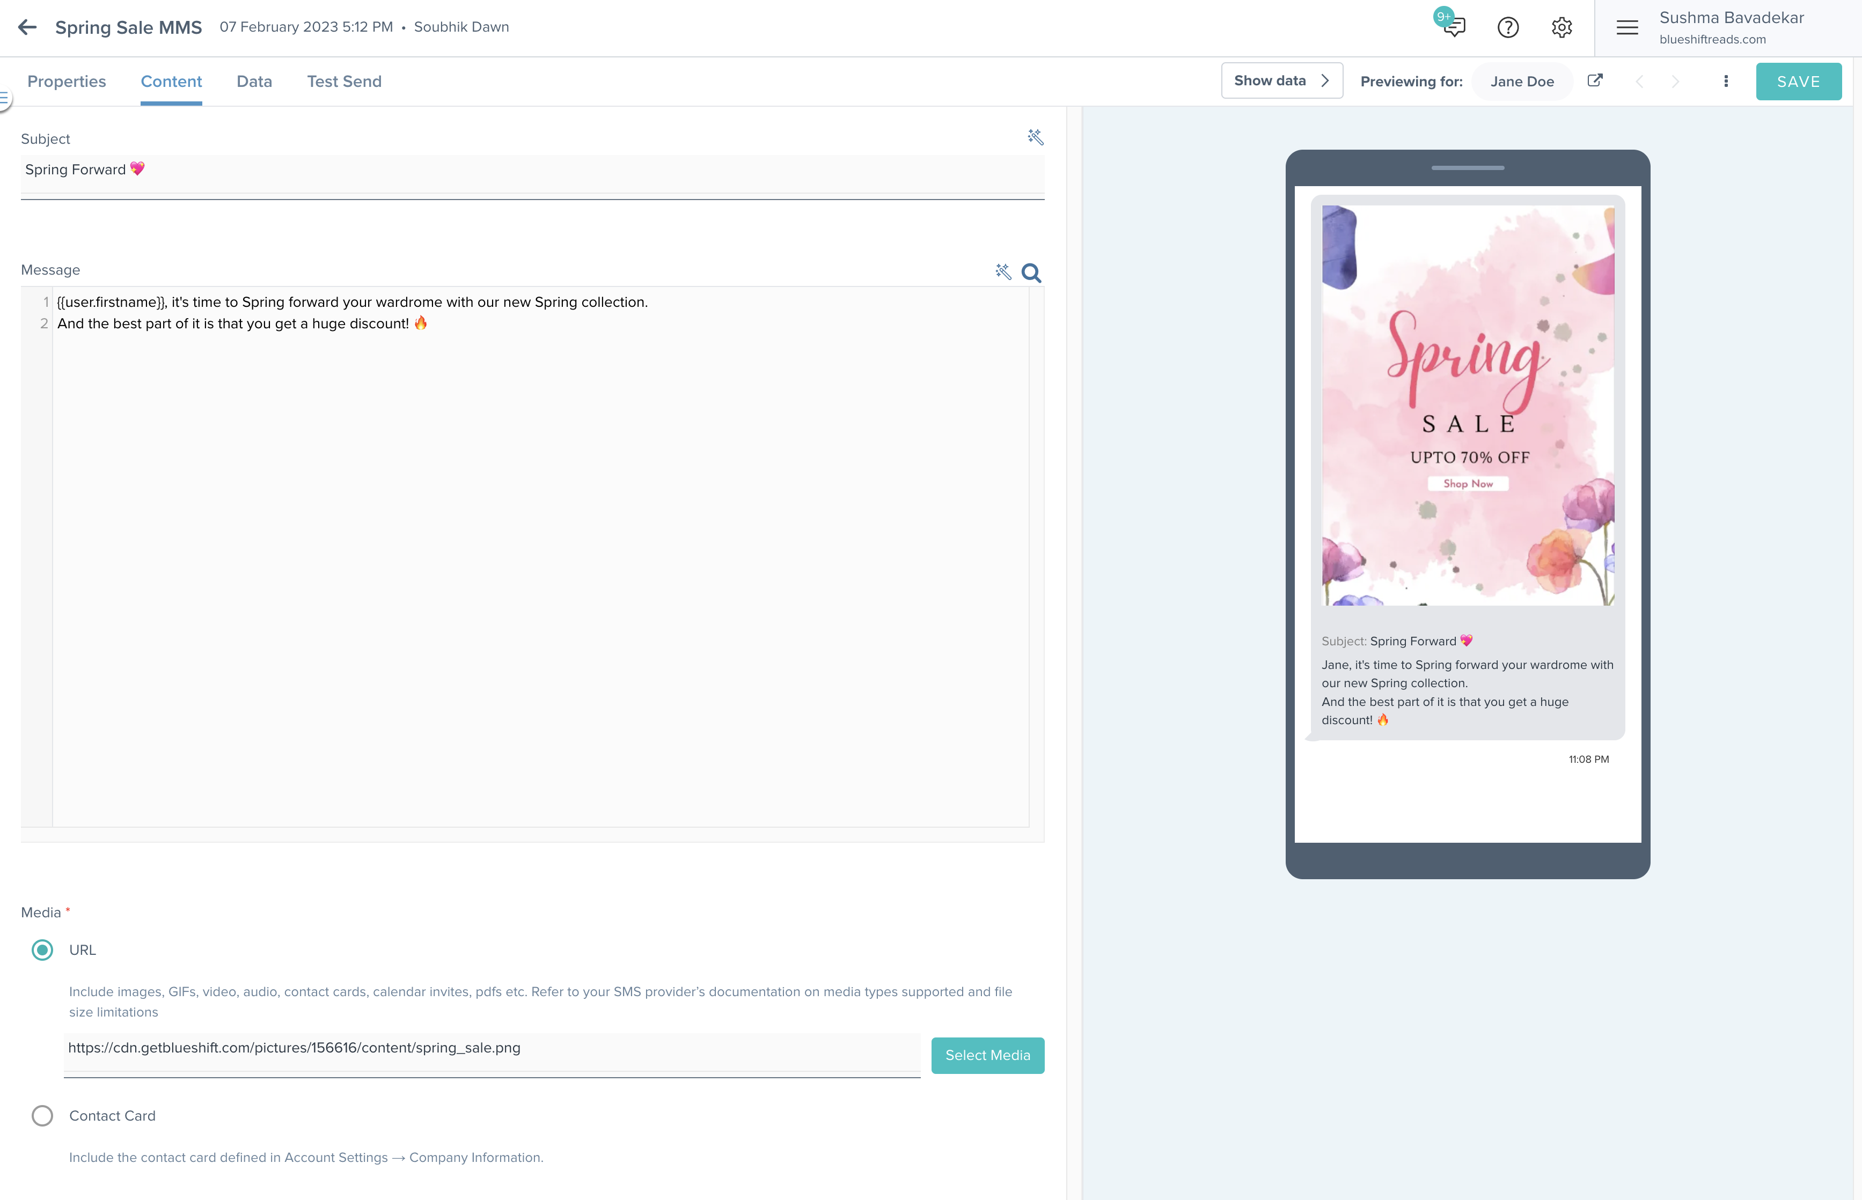Expand the Show data panel
The height and width of the screenshot is (1200, 1862).
[x=1281, y=80]
